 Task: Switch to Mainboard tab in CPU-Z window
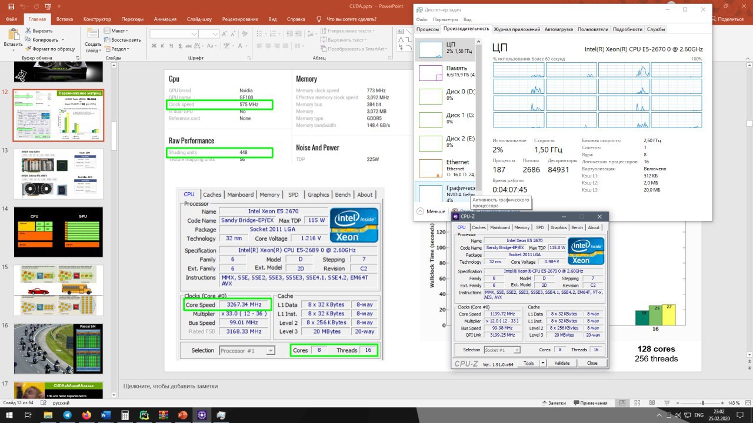pyautogui.click(x=500, y=227)
